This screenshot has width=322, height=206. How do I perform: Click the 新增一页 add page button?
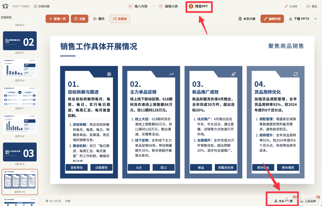[57, 19]
